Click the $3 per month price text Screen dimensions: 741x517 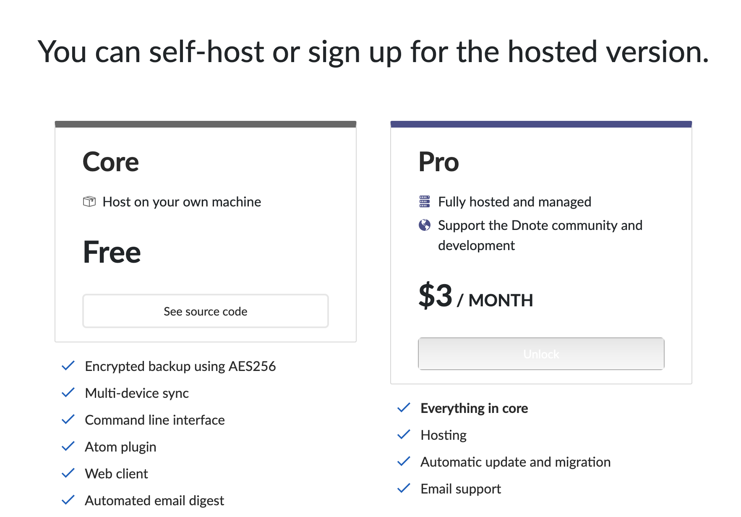[475, 296]
